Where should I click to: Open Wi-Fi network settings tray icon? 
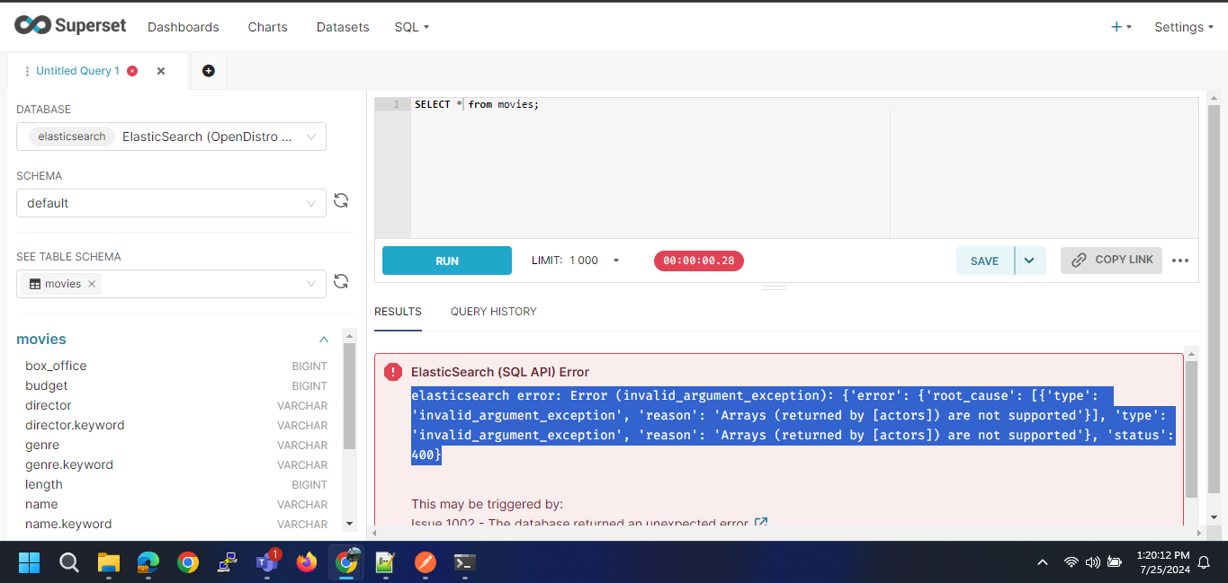tap(1071, 562)
